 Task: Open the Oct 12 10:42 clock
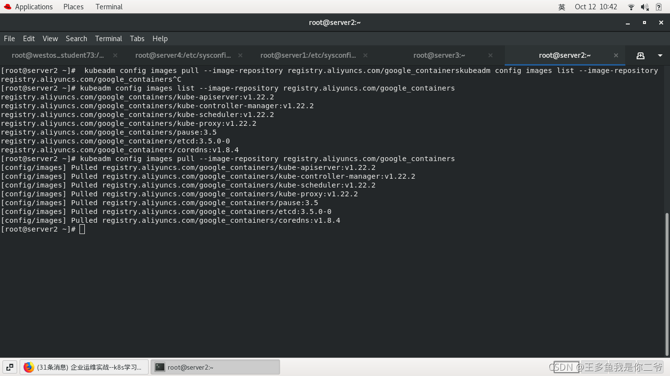pos(596,7)
